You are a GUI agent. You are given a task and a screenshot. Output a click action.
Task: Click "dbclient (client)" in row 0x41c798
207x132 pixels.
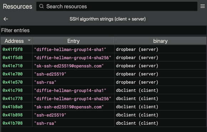click(137, 90)
